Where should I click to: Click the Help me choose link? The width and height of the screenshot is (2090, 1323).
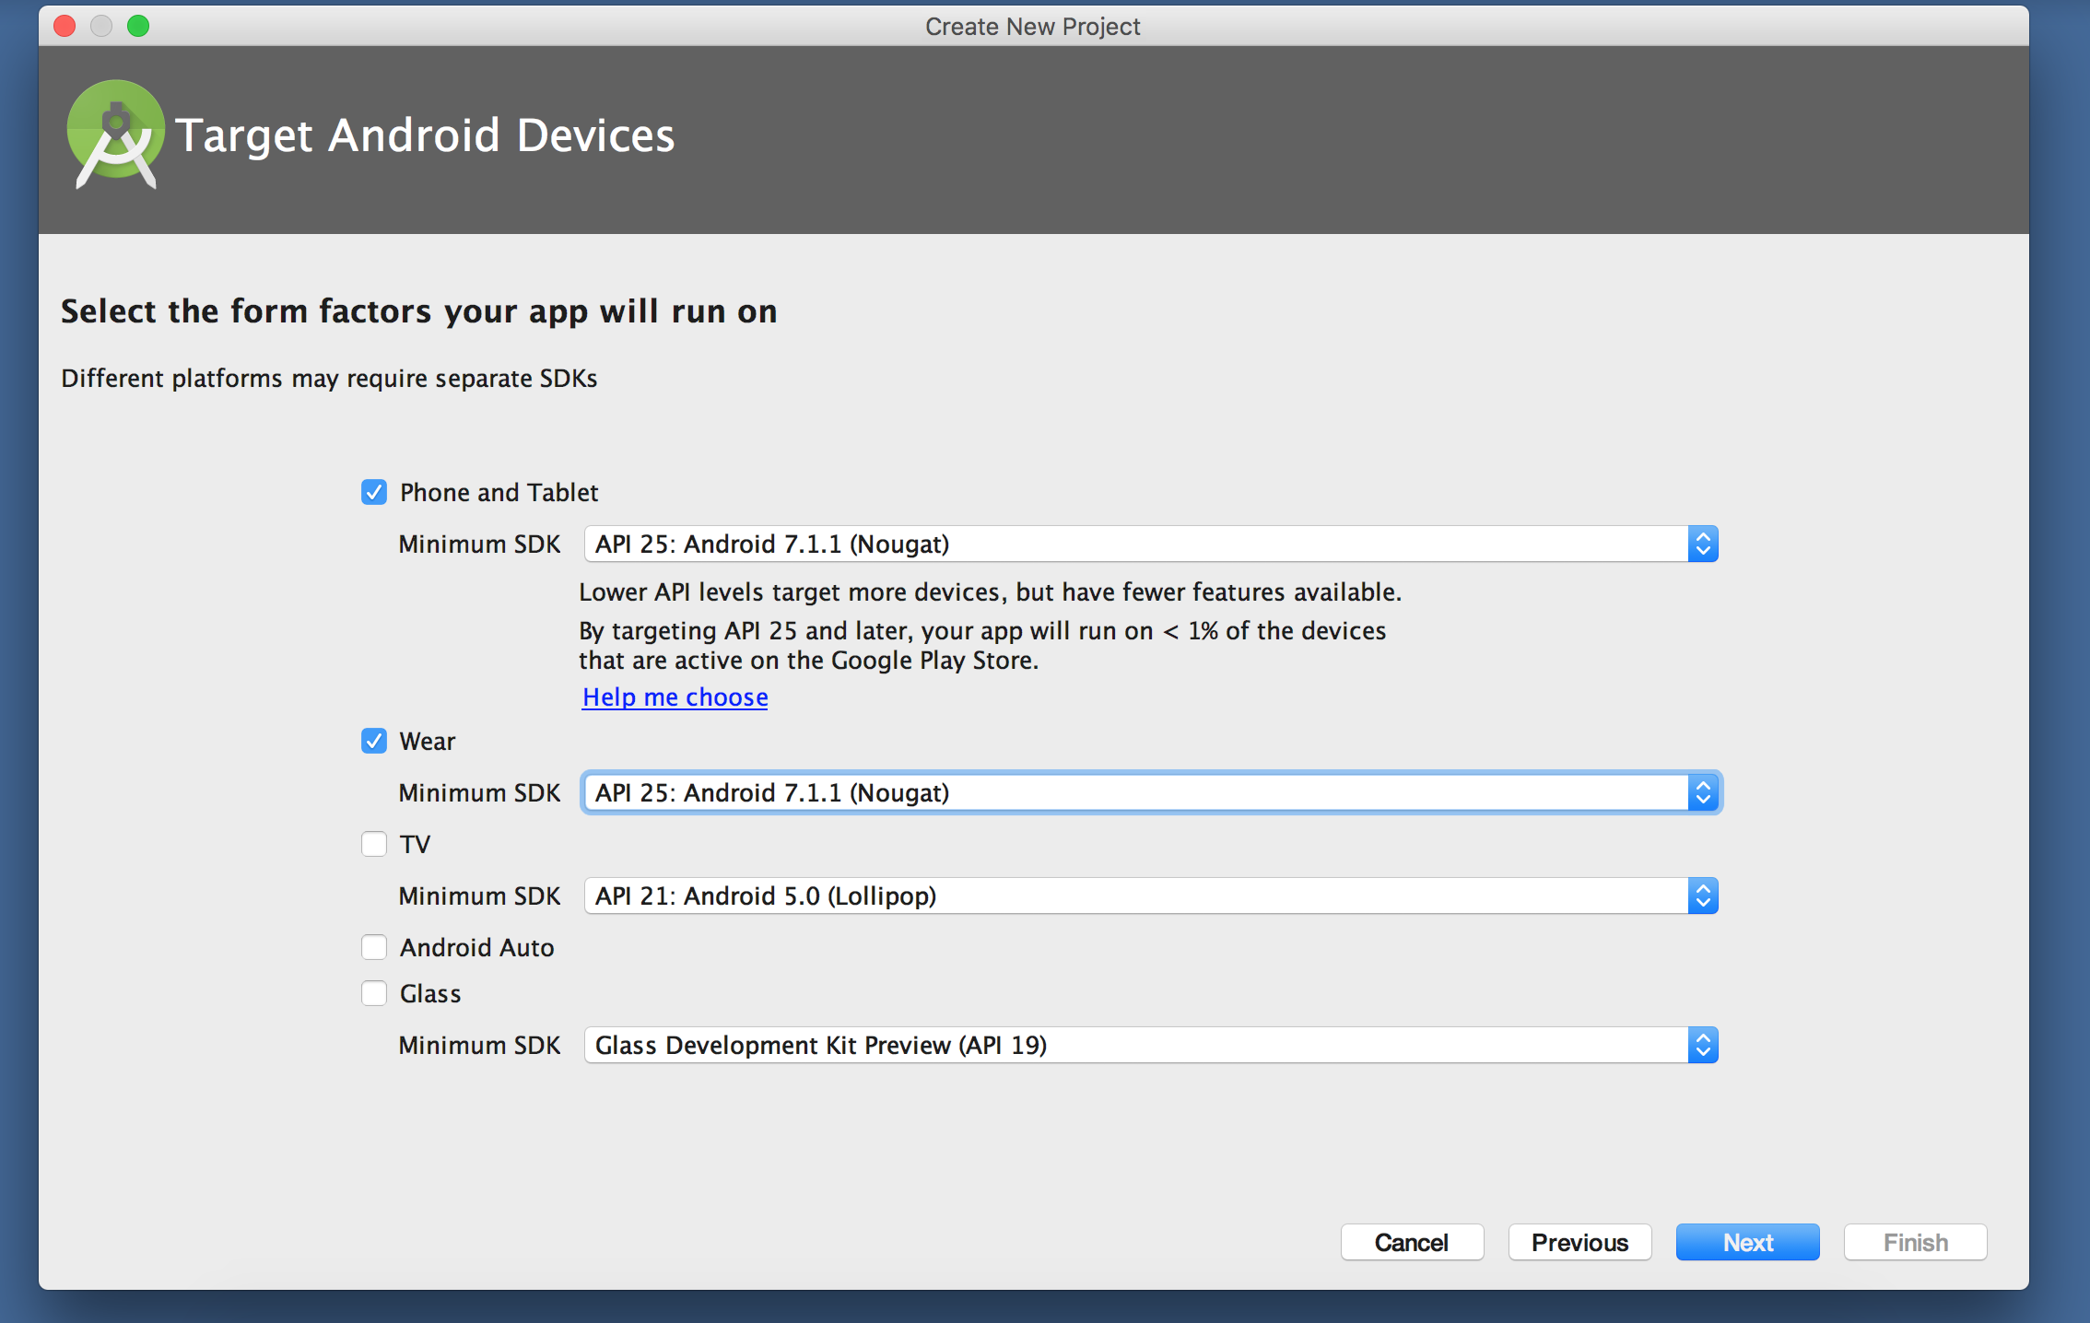click(x=675, y=697)
